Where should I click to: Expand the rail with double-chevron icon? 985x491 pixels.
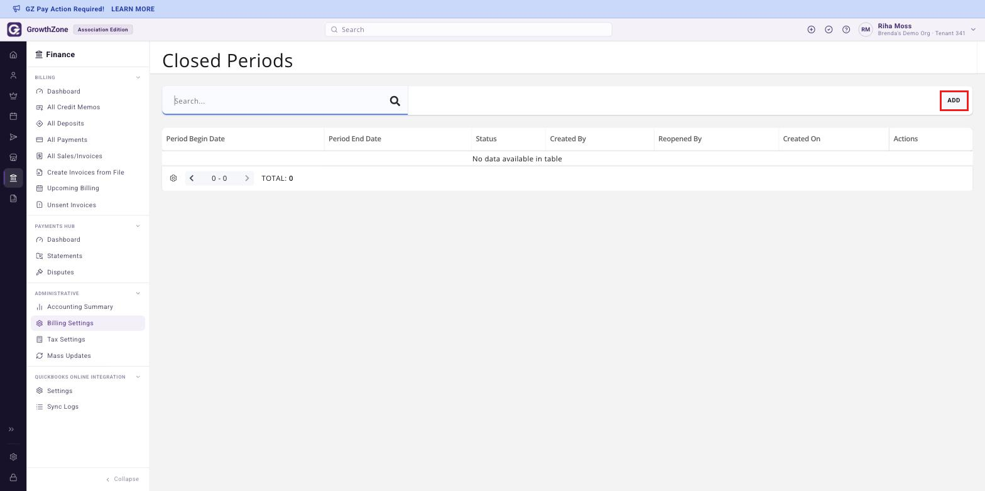point(11,429)
